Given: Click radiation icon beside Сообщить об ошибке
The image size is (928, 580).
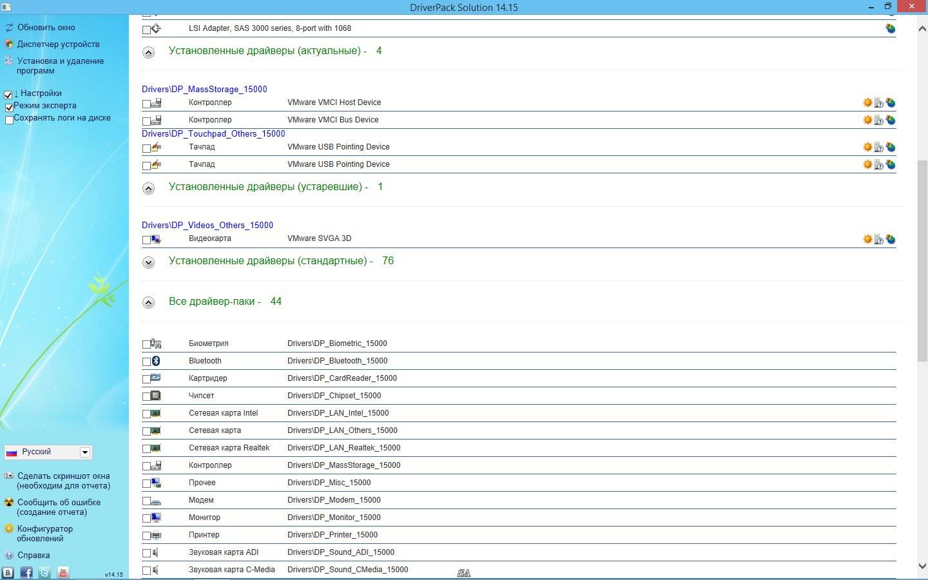Looking at the screenshot, I should point(8,502).
